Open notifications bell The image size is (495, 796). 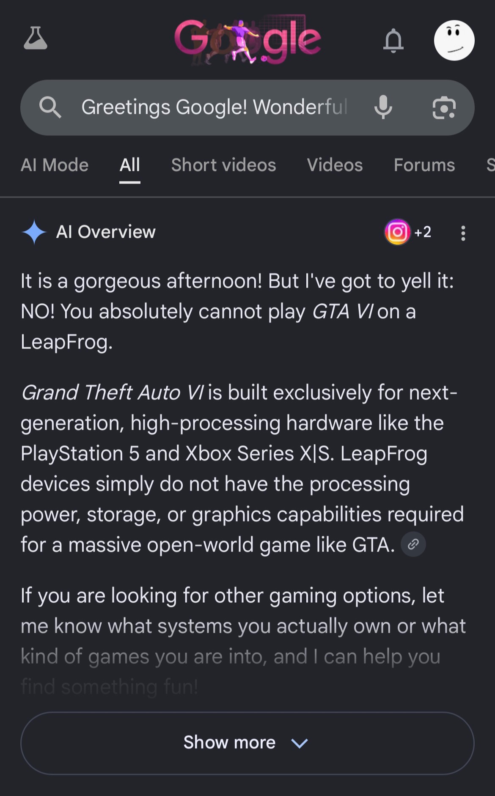pyautogui.click(x=393, y=41)
